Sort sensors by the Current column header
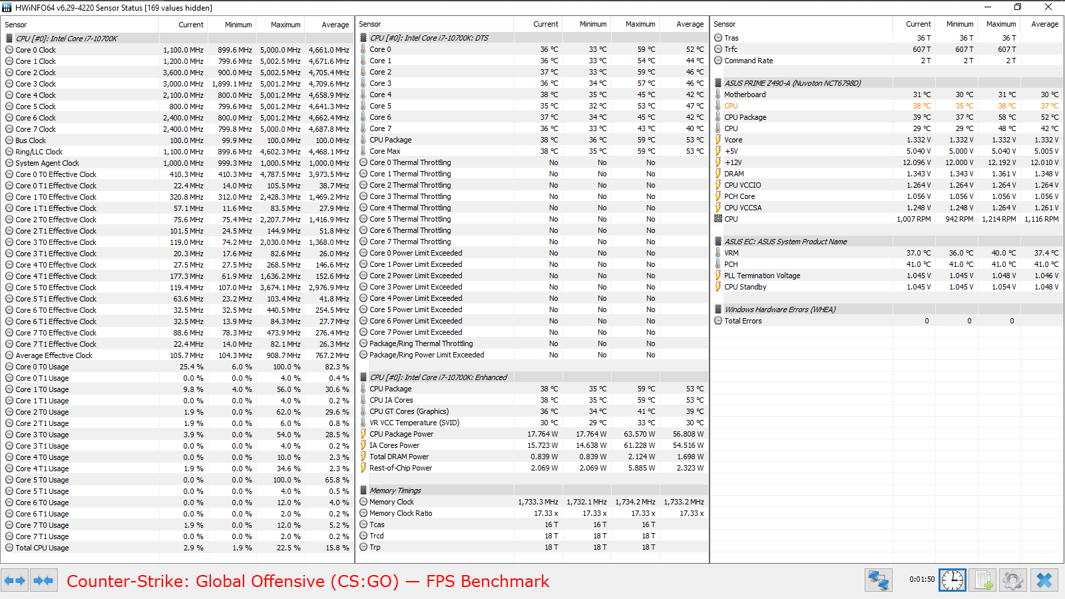 [191, 25]
